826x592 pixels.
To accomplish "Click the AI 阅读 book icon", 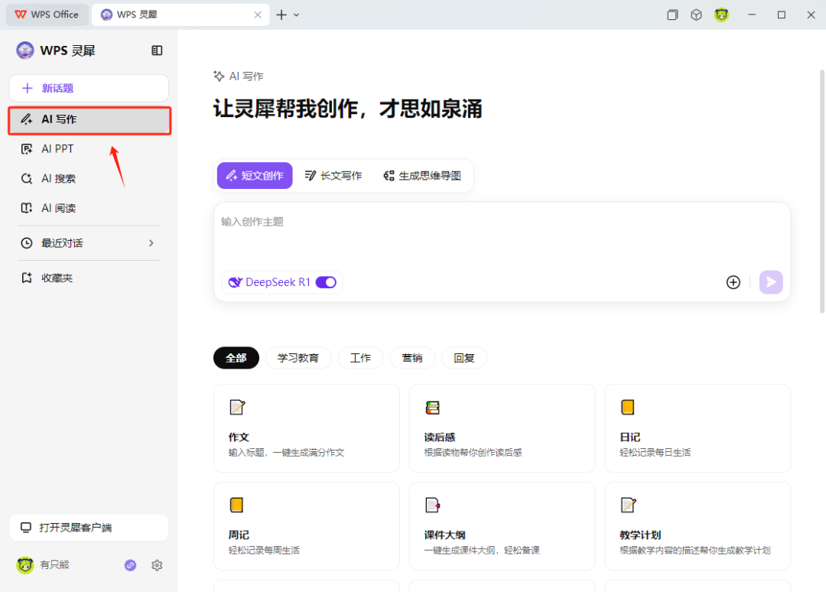I will tap(26, 208).
